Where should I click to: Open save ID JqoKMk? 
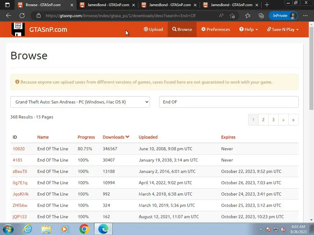coord(21,194)
